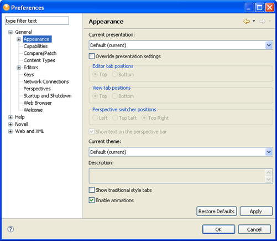Click the Apply button
This screenshot has width=277, height=241.
(256, 211)
